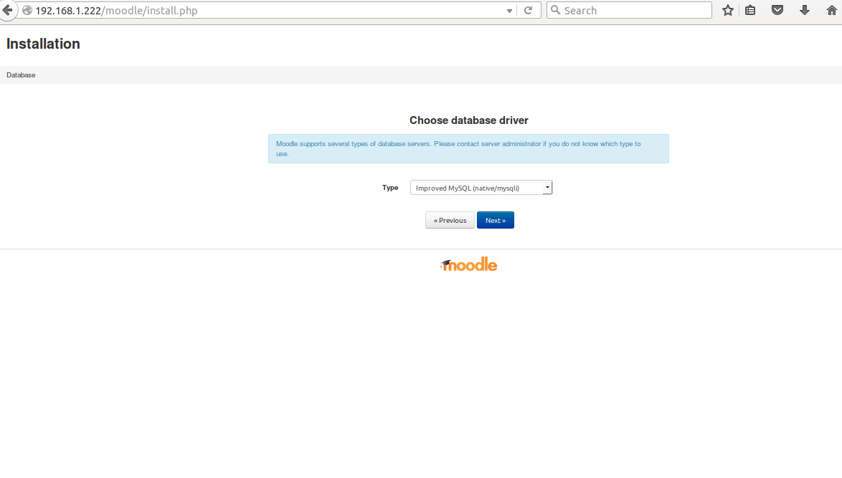Click the magnifier icon in search box
The height and width of the screenshot is (478, 842).
click(x=556, y=10)
